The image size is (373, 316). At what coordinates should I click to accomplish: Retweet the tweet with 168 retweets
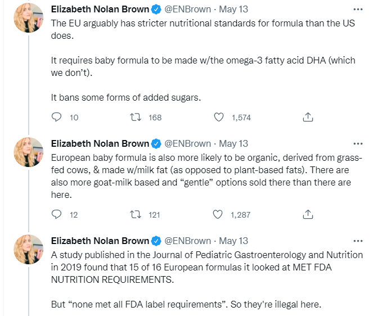click(136, 118)
